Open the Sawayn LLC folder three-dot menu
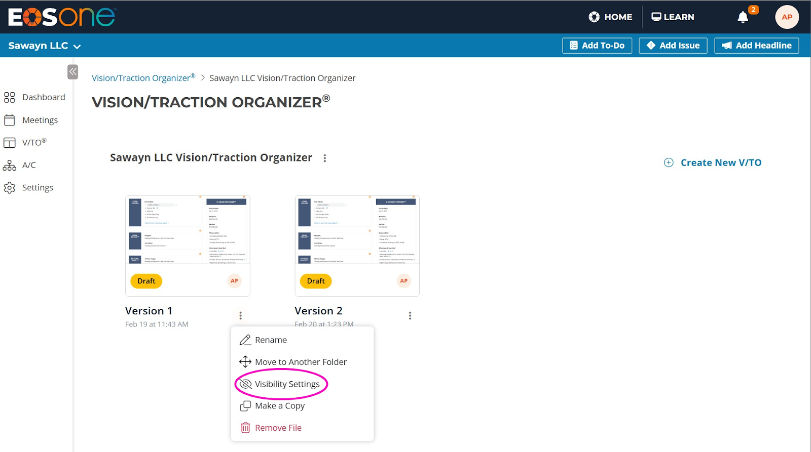This screenshot has height=452, width=811. [324, 158]
